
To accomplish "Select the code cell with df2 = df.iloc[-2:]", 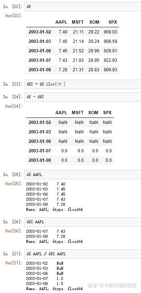I will (83, 84).
